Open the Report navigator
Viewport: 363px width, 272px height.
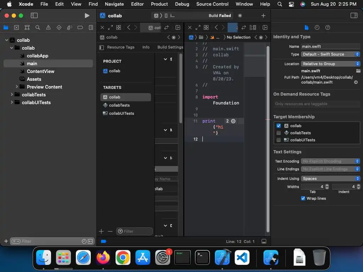coord(91,28)
